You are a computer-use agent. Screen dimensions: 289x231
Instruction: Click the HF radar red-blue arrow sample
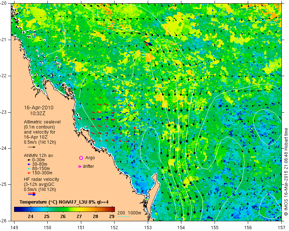pos(32,194)
